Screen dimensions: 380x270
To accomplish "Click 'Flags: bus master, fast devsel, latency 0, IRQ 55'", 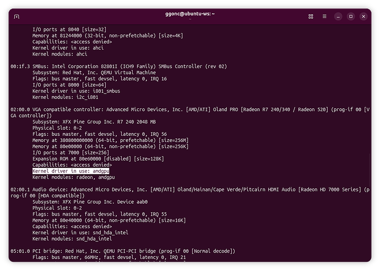I will tap(100, 214).
